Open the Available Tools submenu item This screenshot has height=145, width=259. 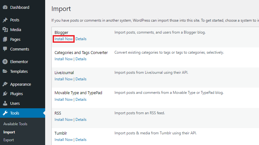(15, 124)
